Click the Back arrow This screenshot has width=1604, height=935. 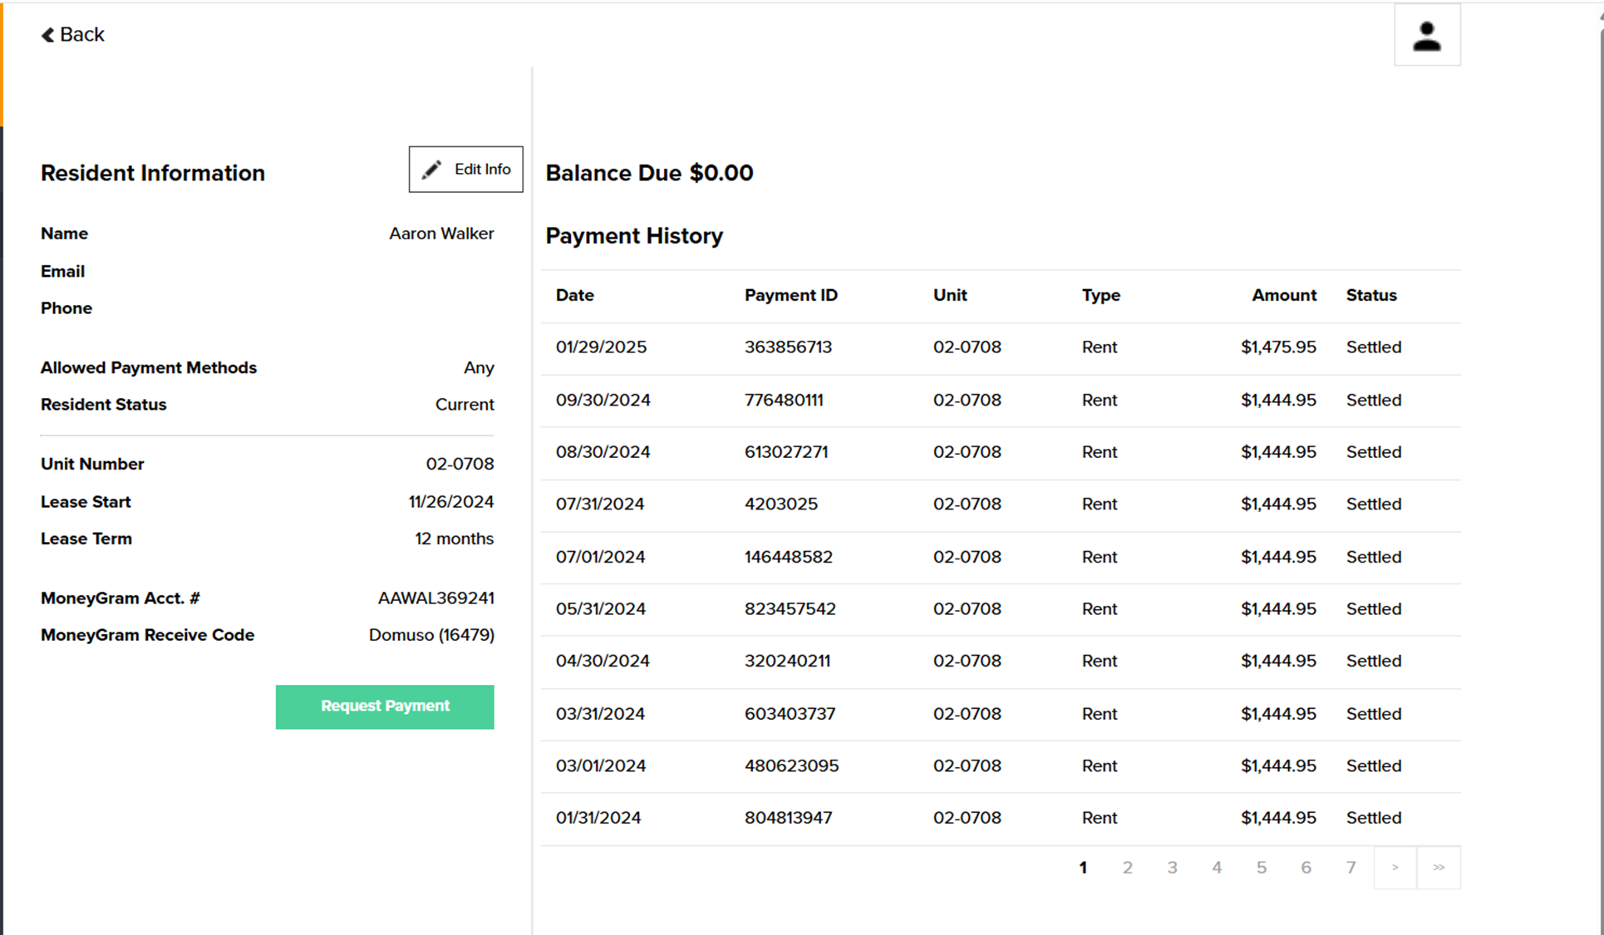pyautogui.click(x=48, y=35)
